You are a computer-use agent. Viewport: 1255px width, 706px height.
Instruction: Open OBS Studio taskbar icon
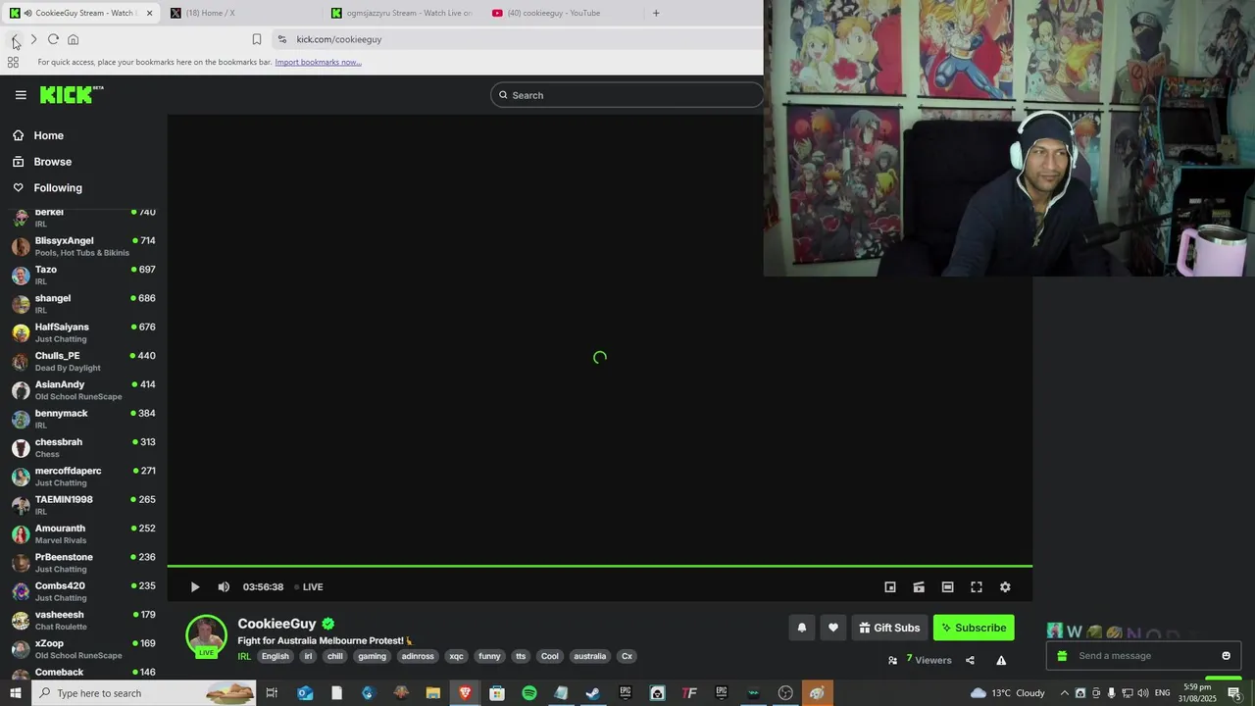pyautogui.click(x=785, y=693)
